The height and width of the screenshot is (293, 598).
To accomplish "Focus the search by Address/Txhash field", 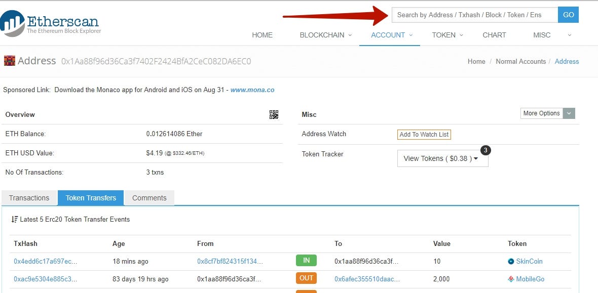I will pyautogui.click(x=475, y=15).
